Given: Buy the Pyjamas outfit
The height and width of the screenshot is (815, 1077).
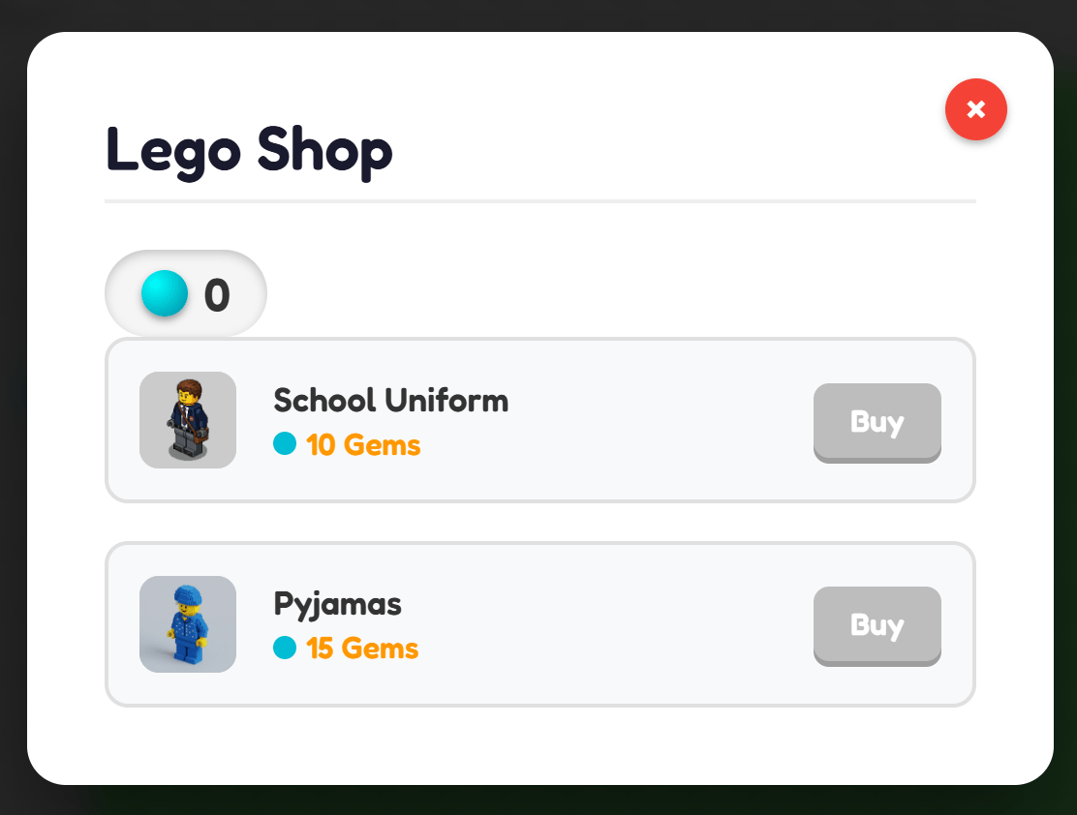Looking at the screenshot, I should [x=877, y=625].
